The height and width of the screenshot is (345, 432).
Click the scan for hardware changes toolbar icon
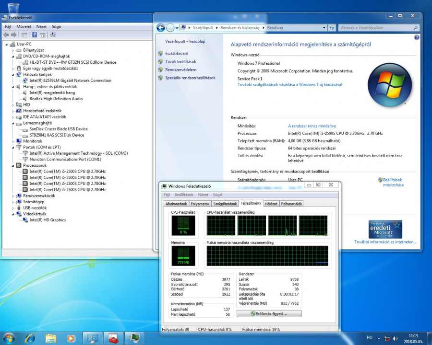click(x=53, y=35)
